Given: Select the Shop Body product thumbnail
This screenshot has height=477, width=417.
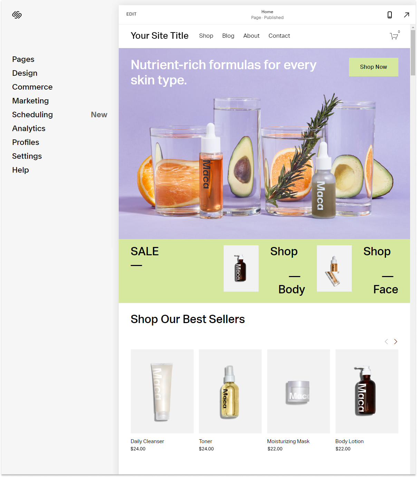Looking at the screenshot, I should tap(241, 268).
